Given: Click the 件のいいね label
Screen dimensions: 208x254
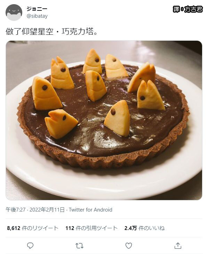Looking at the screenshot, I should [x=152, y=228].
